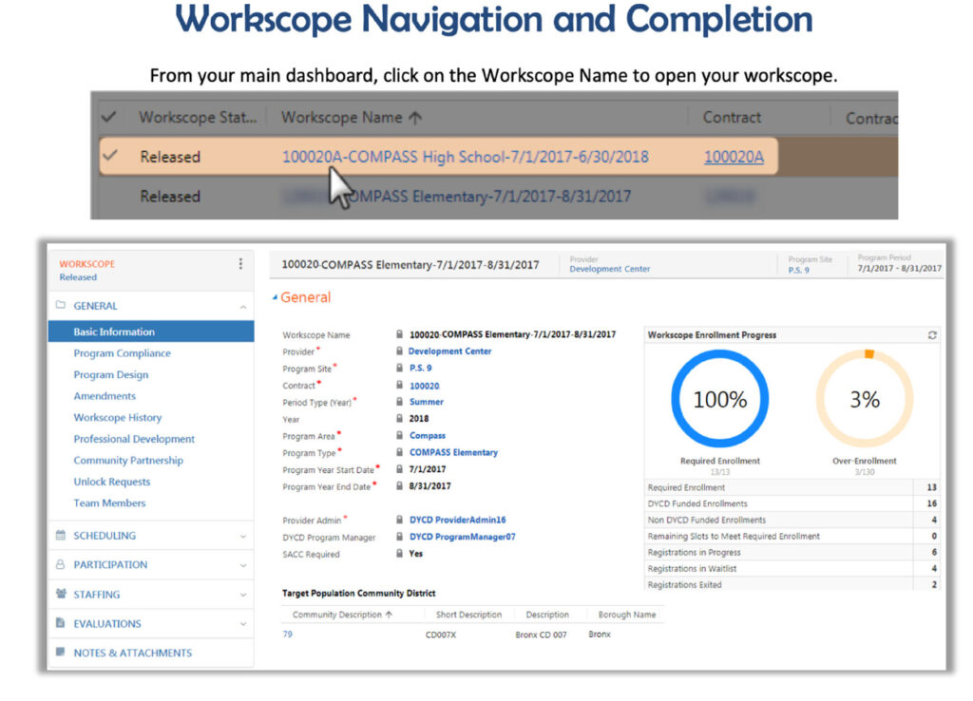Click the document icon beside EVALUATIONS
This screenshot has width=973, height=701.
pos(61,624)
